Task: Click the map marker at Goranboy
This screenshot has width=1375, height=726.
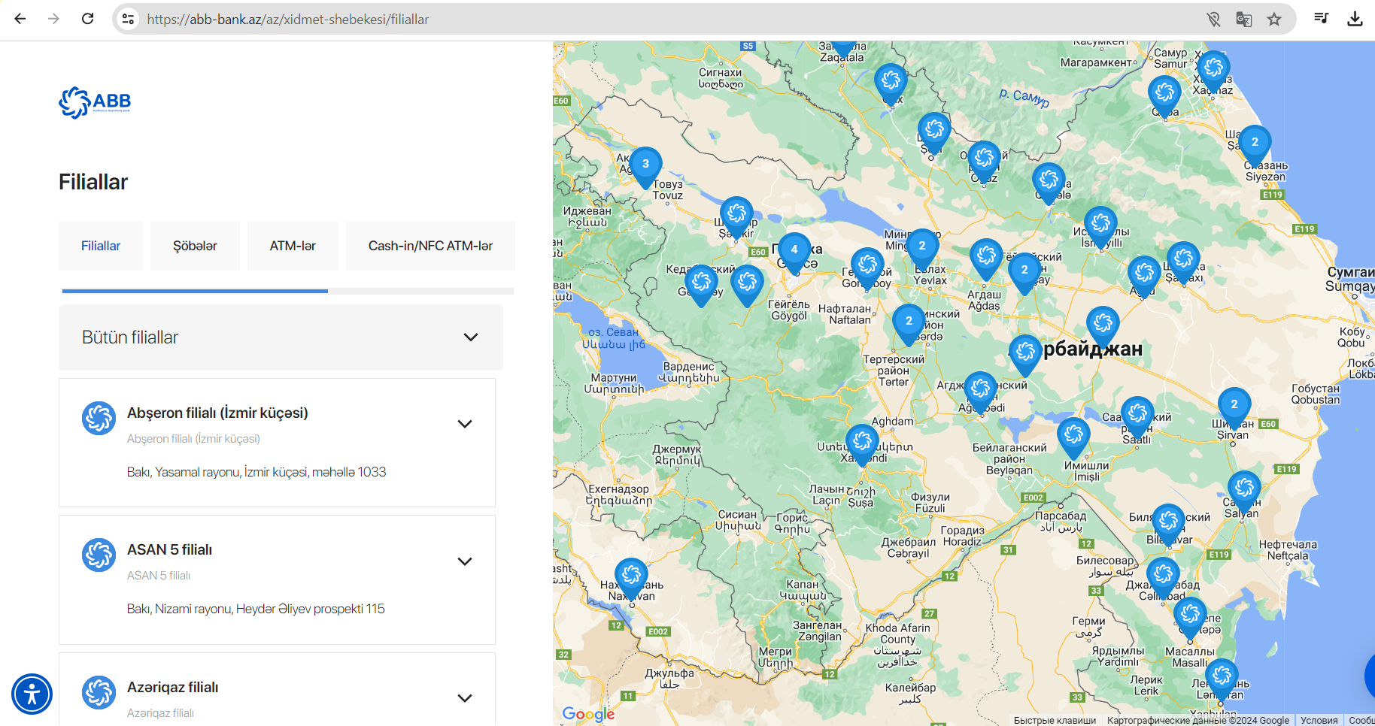Action: [x=867, y=268]
